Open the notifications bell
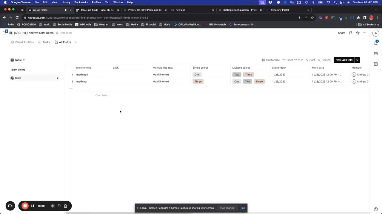382x214 pixels. tap(376, 43)
